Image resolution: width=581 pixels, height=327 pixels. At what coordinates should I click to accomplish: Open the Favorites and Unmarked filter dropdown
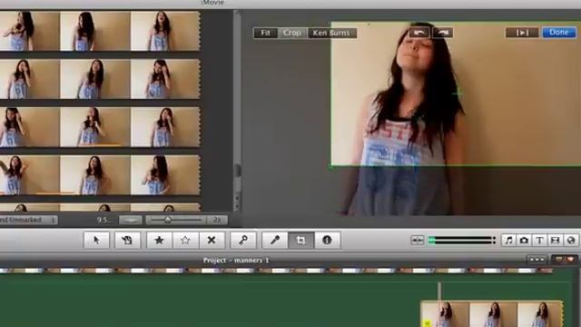pos(28,220)
